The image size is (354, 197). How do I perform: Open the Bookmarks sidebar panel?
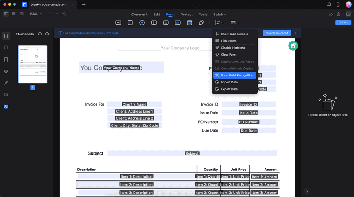pyautogui.click(x=6, y=59)
